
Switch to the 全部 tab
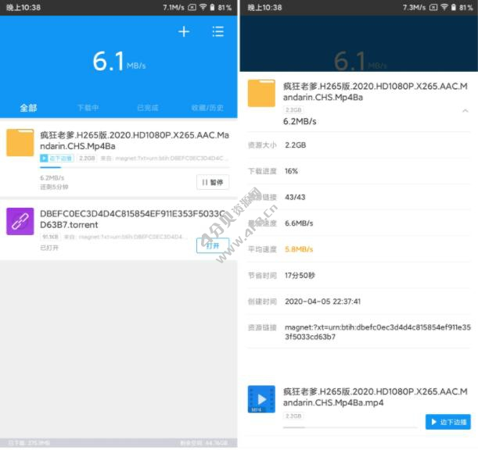[x=28, y=108]
